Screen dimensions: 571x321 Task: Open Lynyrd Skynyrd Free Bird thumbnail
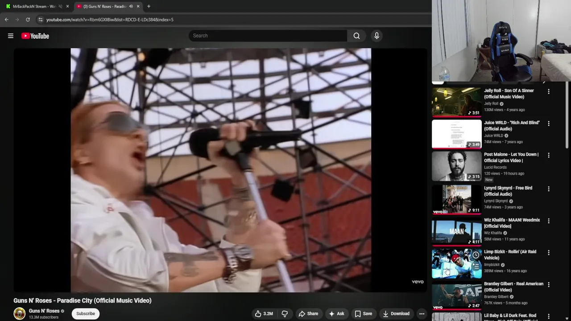pyautogui.click(x=457, y=199)
